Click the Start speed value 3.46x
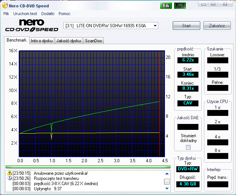Screen dimensions: 236x195 click(x=188, y=74)
